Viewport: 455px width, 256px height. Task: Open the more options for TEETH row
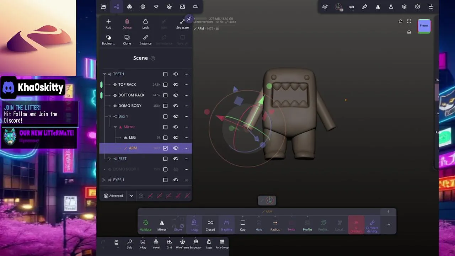(x=186, y=74)
